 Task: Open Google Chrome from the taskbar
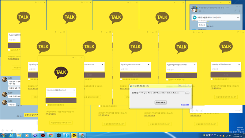click(x=51, y=136)
